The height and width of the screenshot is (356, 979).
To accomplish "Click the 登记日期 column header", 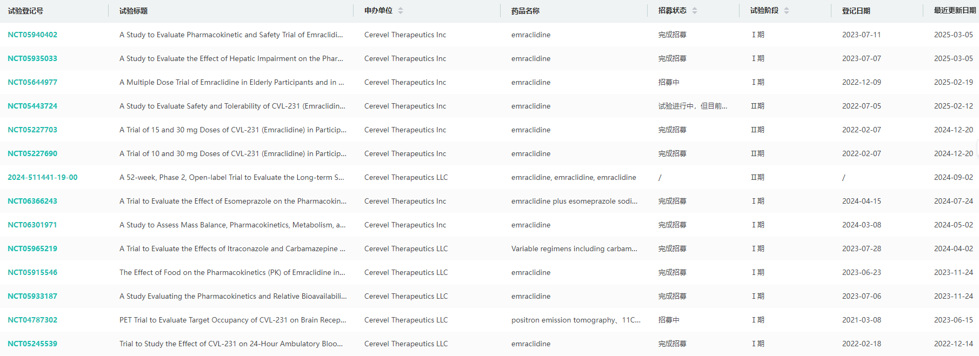I will [856, 11].
